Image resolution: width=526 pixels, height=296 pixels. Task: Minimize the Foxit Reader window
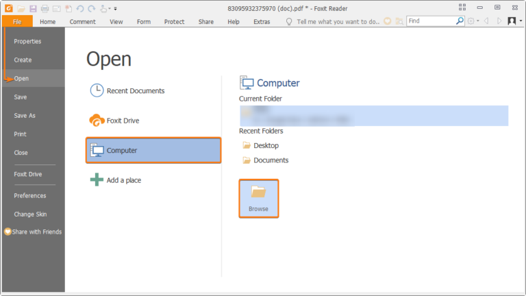(x=480, y=8)
